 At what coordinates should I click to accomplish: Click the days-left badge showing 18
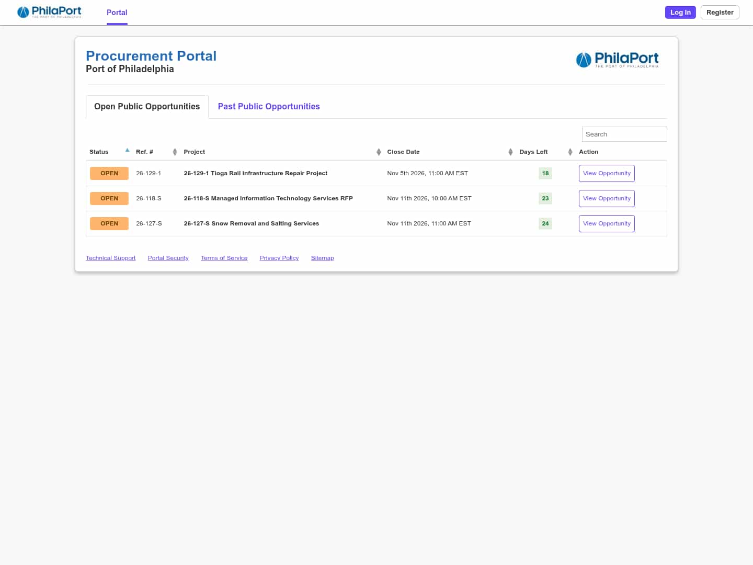coord(545,173)
